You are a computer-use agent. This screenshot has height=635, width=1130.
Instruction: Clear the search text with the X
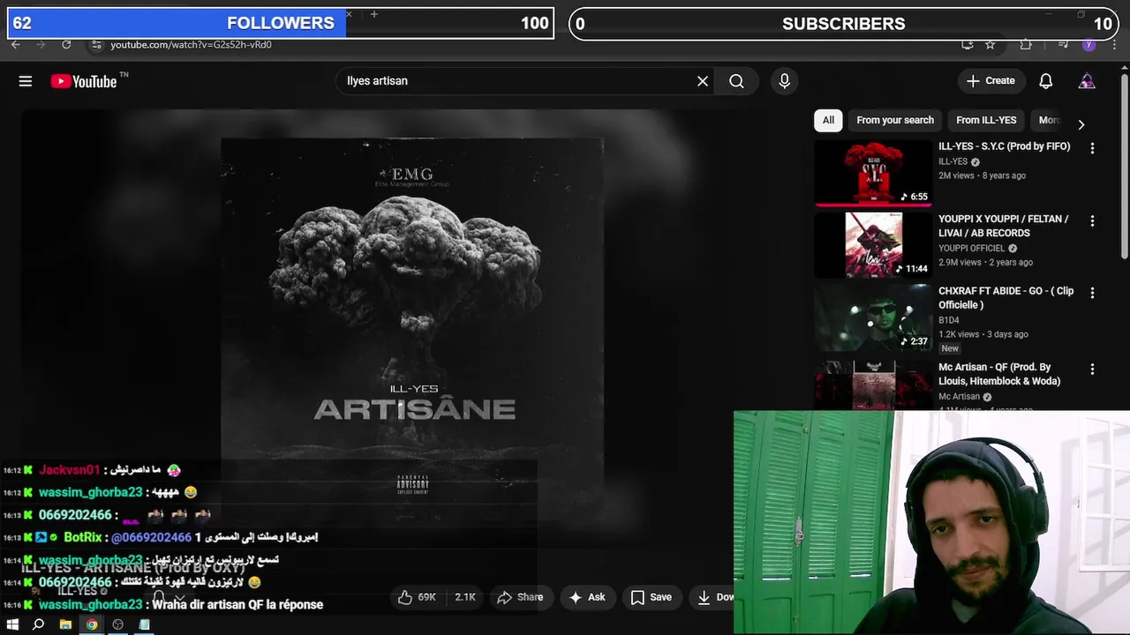(703, 81)
